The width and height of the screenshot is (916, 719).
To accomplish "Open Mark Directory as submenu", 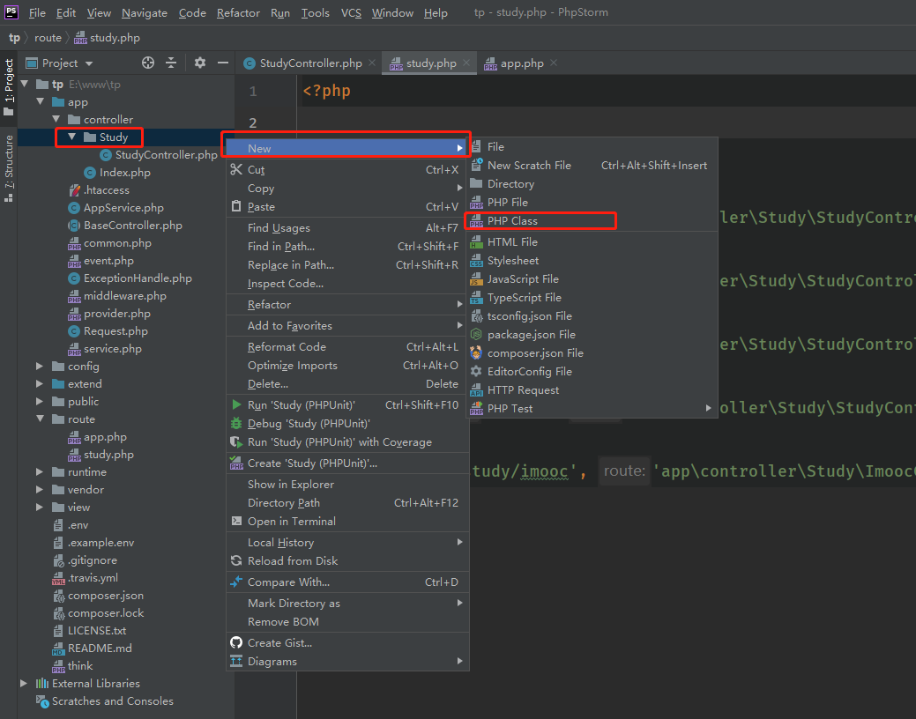I will (347, 604).
